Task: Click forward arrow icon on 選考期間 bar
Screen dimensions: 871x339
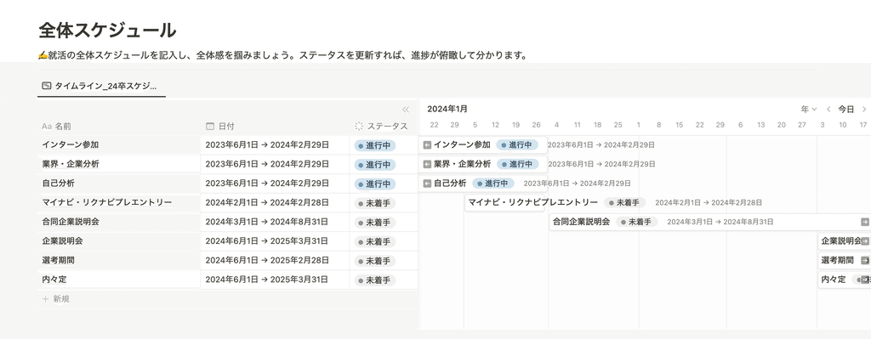Action: pyautogui.click(x=865, y=260)
